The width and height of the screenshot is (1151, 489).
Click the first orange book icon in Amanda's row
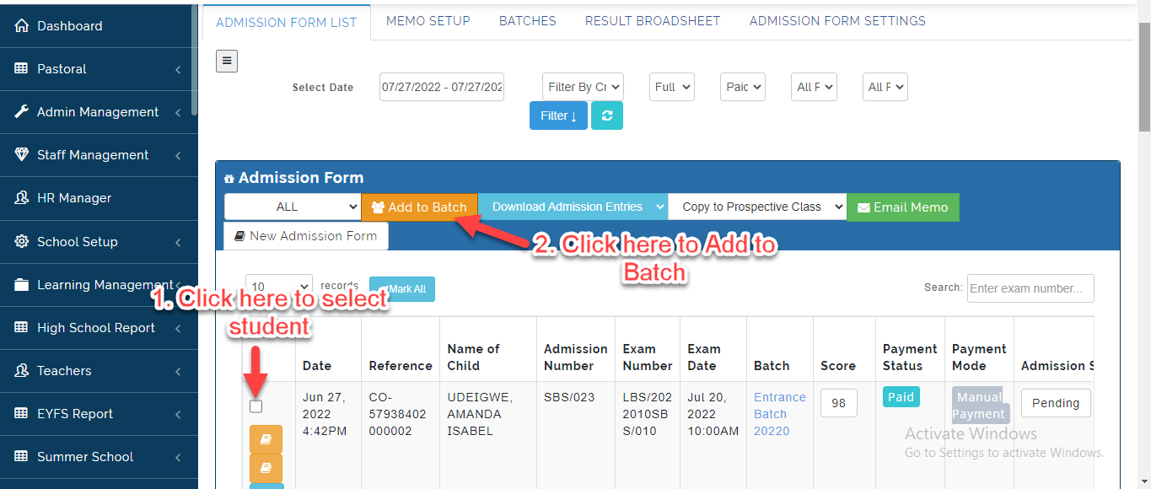(266, 439)
